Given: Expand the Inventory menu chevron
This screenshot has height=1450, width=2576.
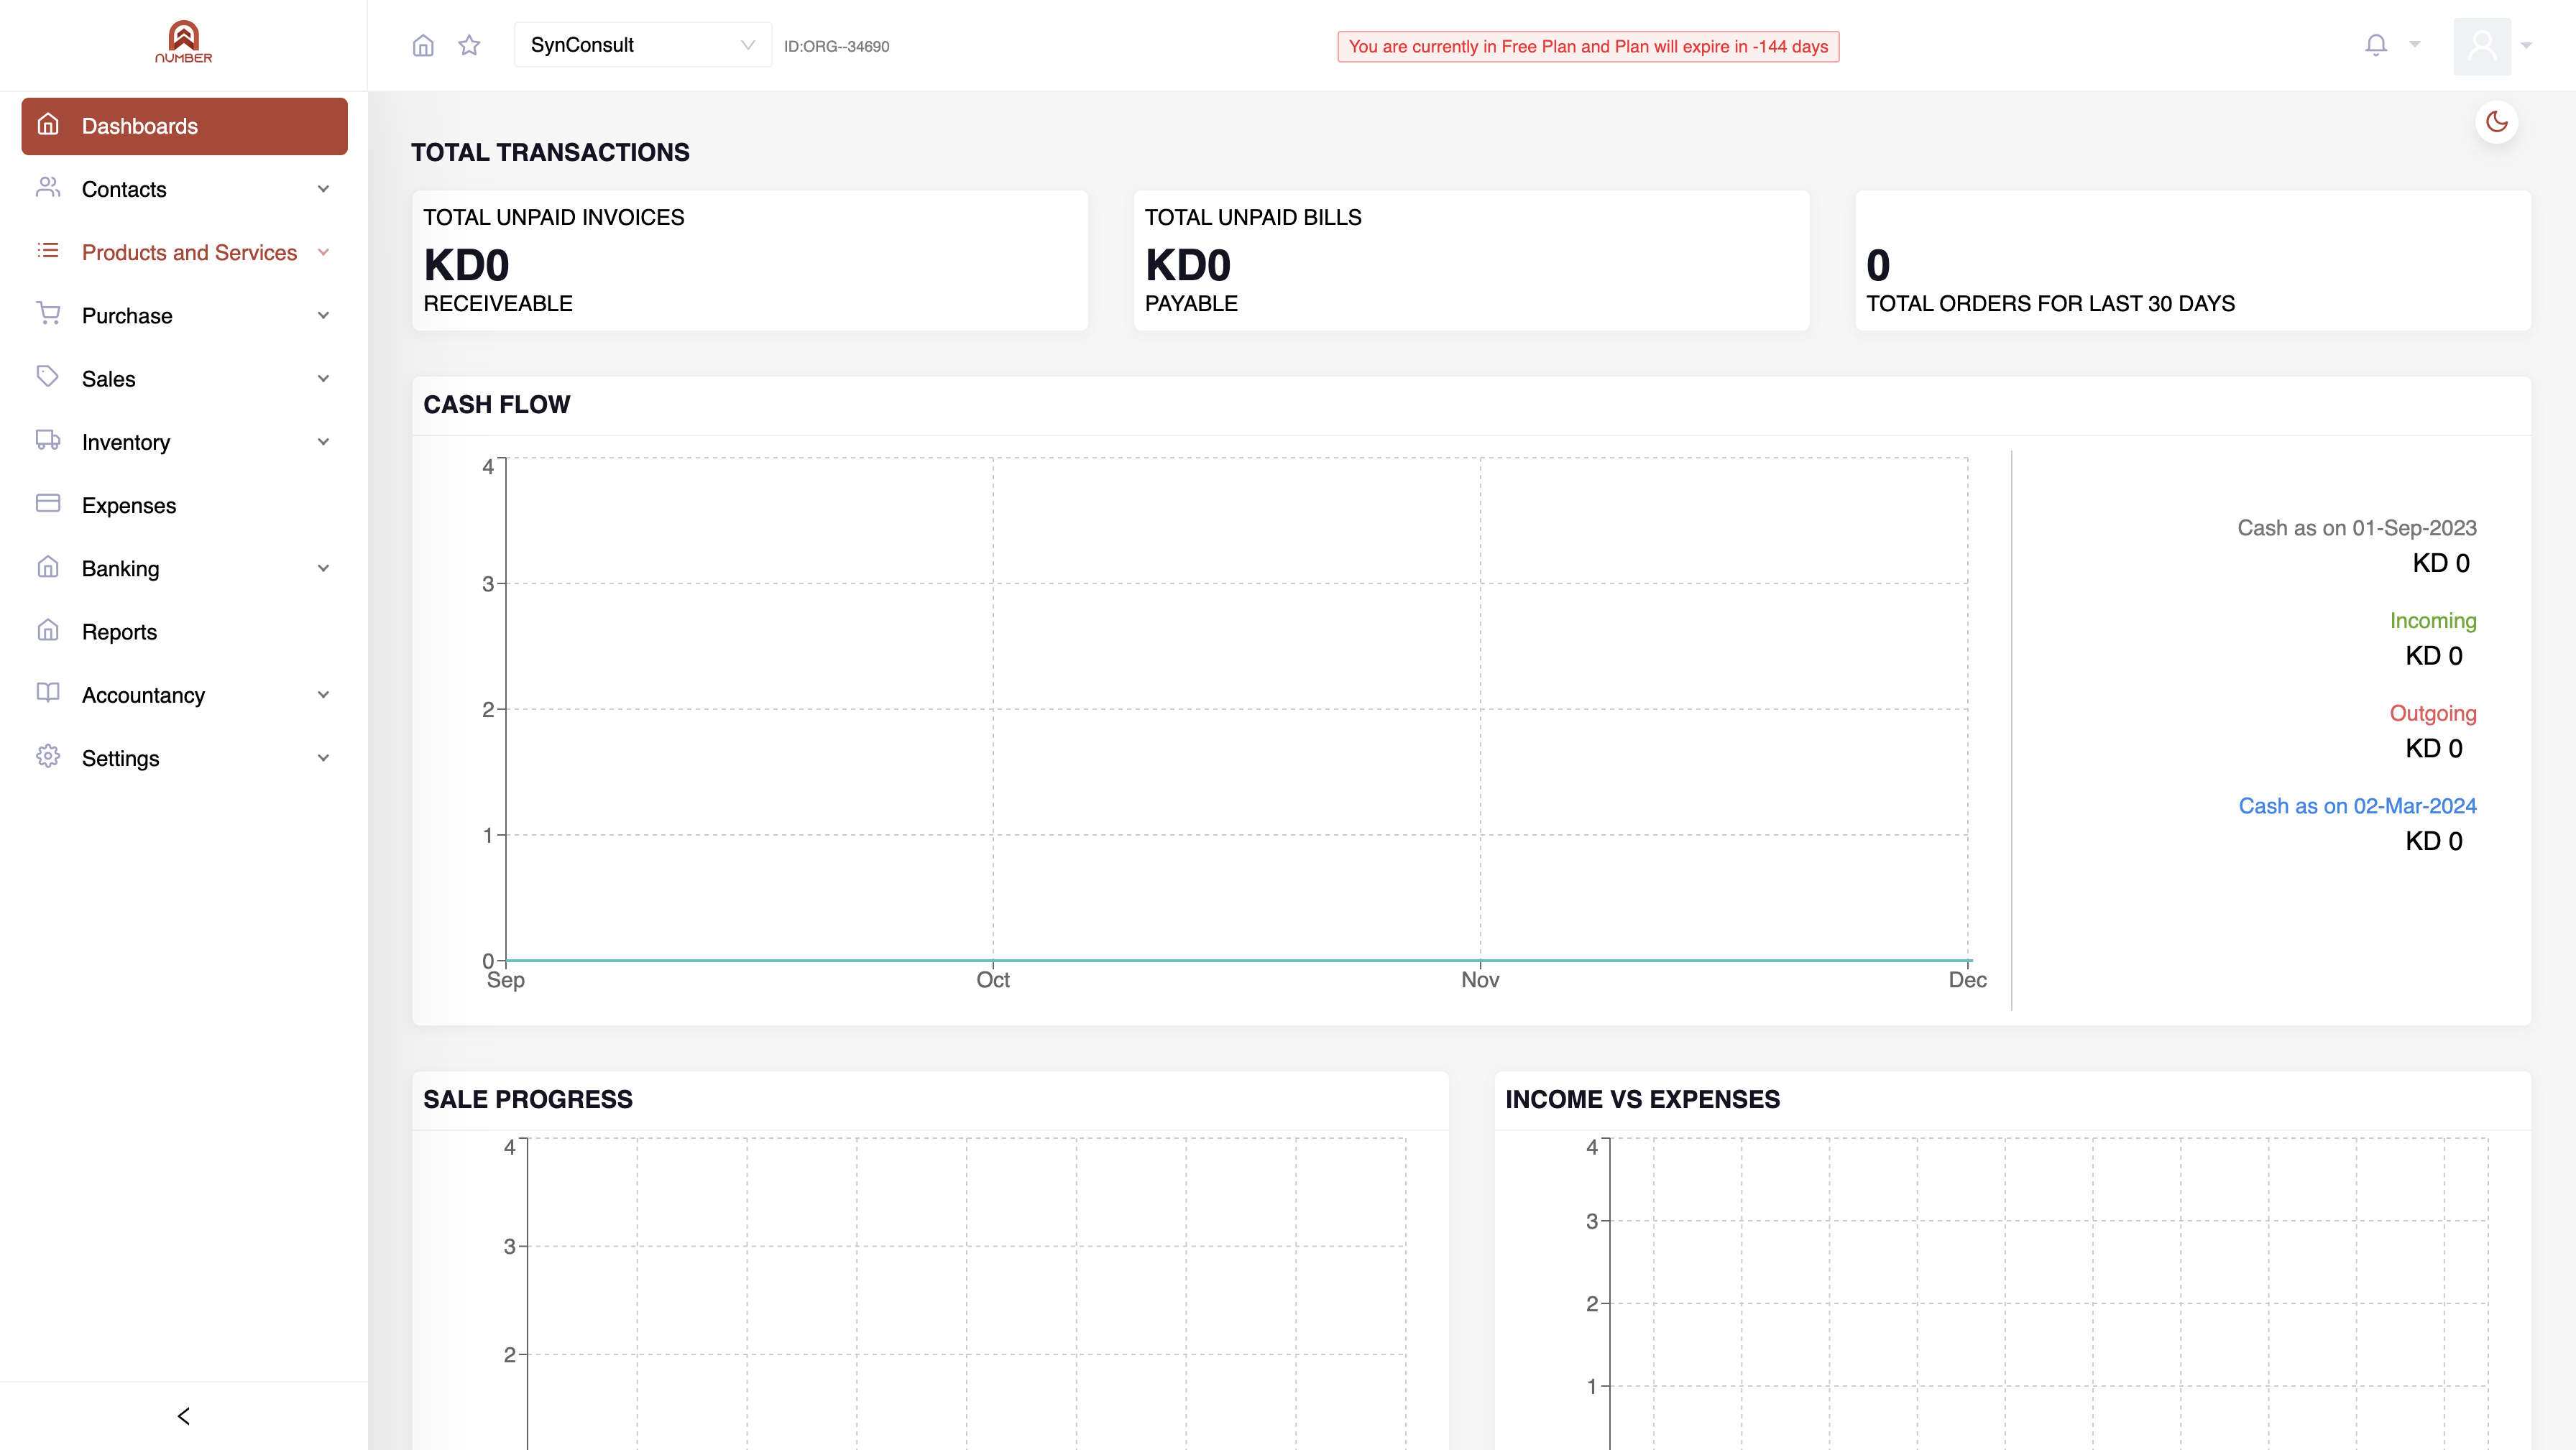Looking at the screenshot, I should [323, 442].
